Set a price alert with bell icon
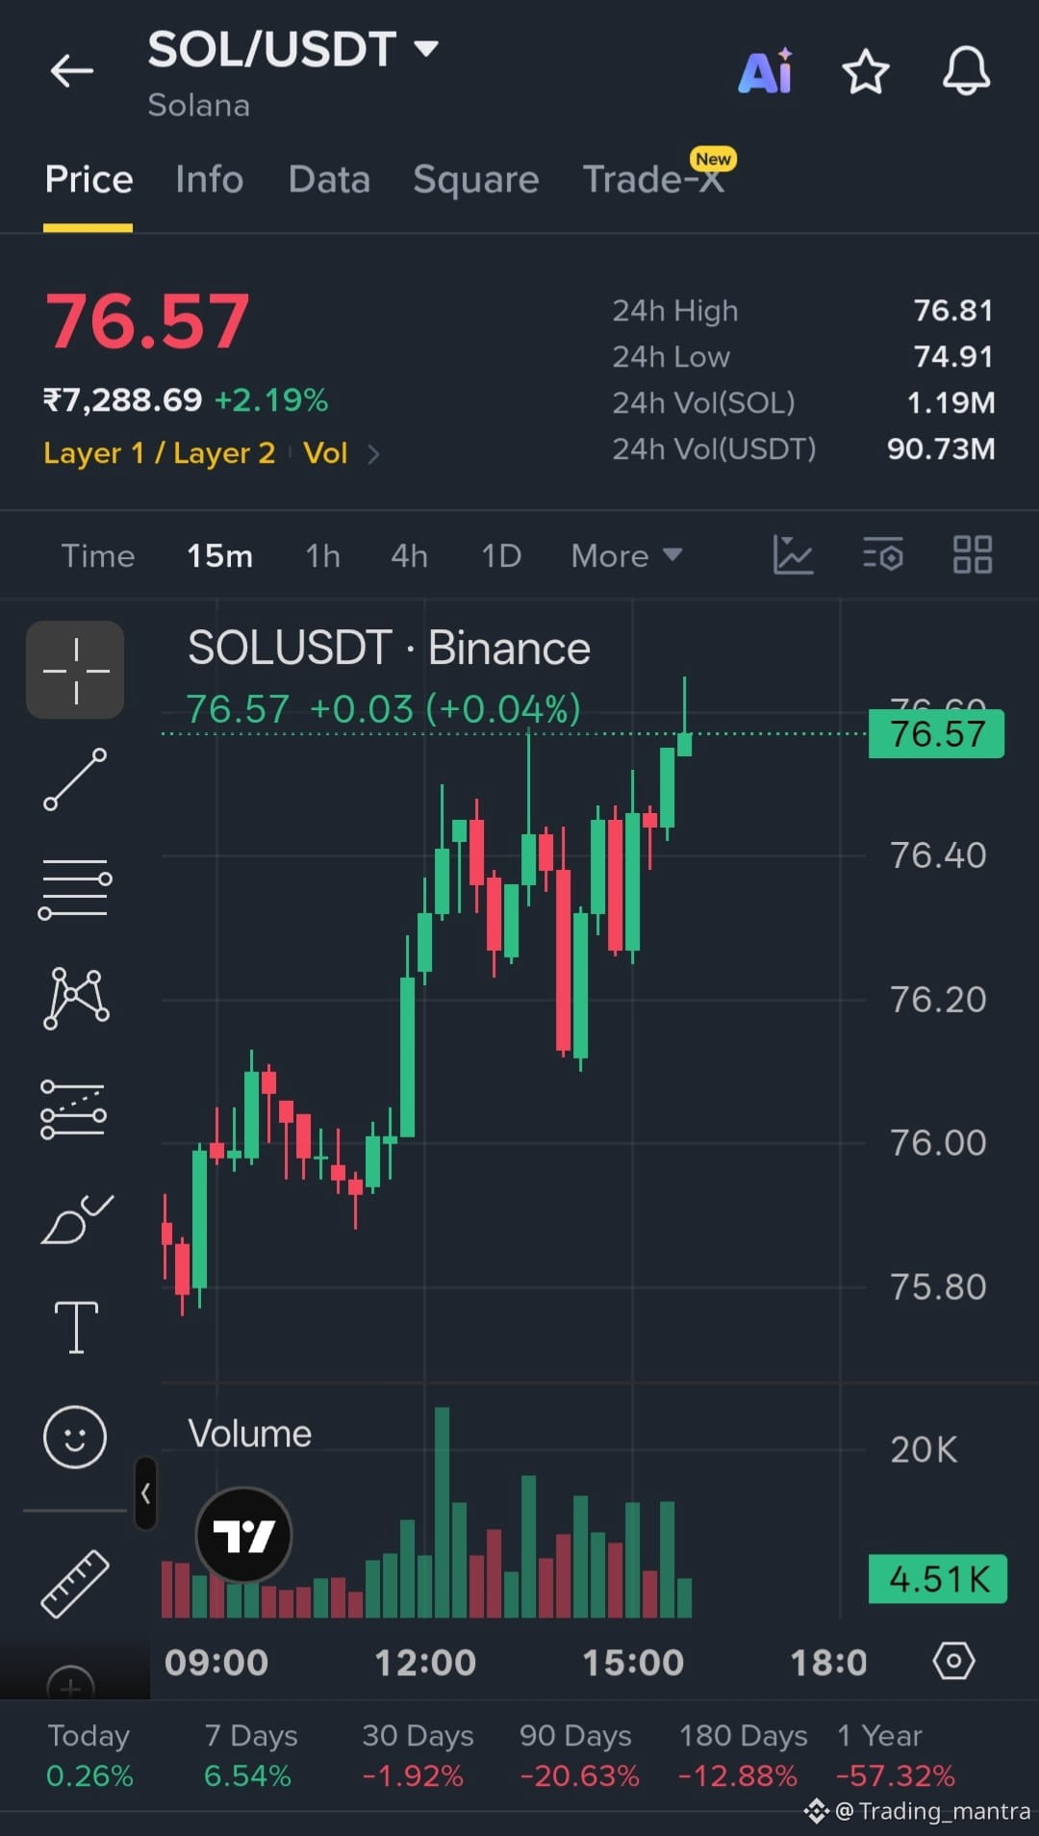Screen dimensions: 1039x1836 966,71
